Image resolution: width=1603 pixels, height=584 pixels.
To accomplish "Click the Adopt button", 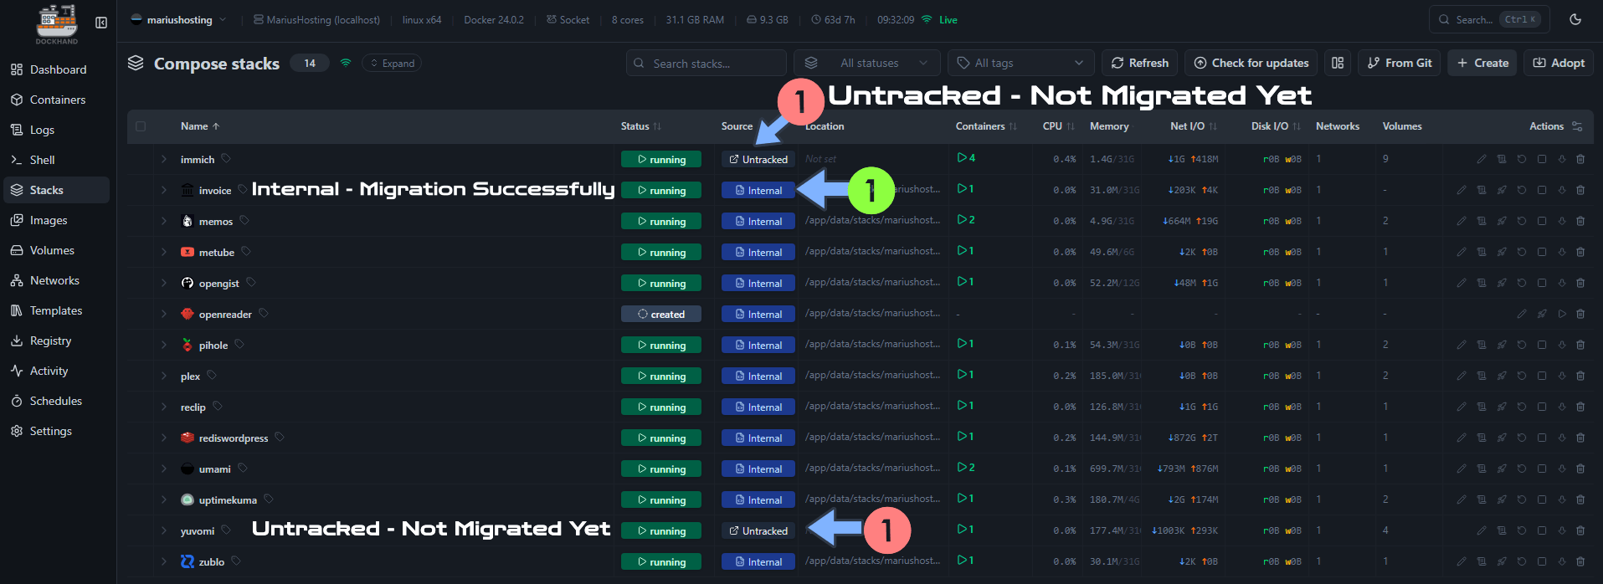I will pyautogui.click(x=1559, y=63).
